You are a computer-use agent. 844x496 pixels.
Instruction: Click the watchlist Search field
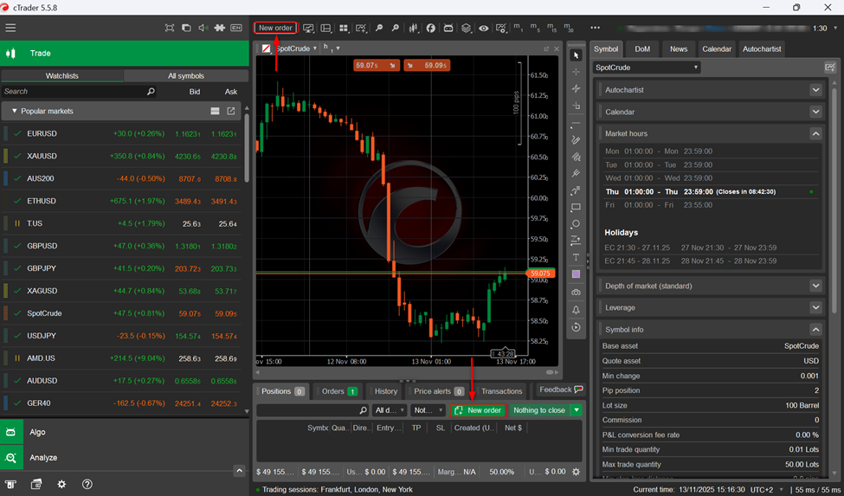click(74, 92)
